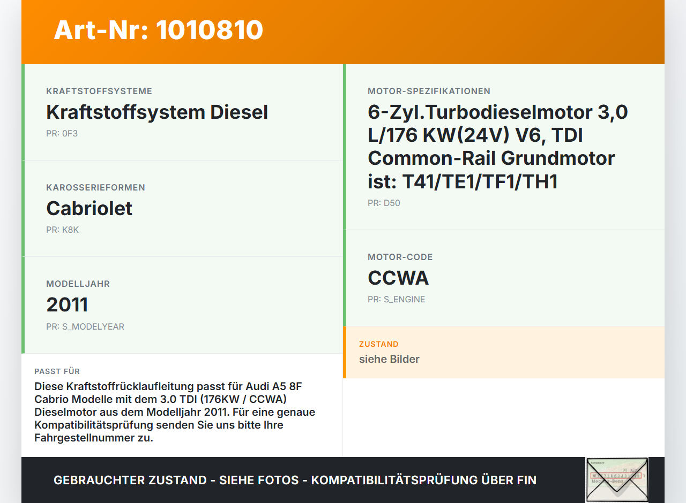
Task: Click the Kraftstoffsystem Diesel value
Action: pyautogui.click(x=157, y=112)
